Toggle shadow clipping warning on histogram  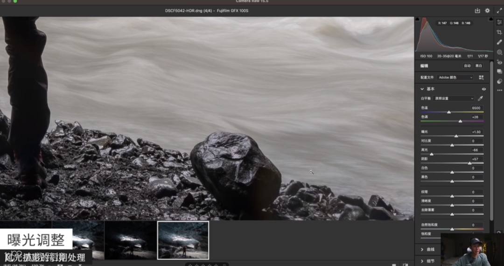418,20
